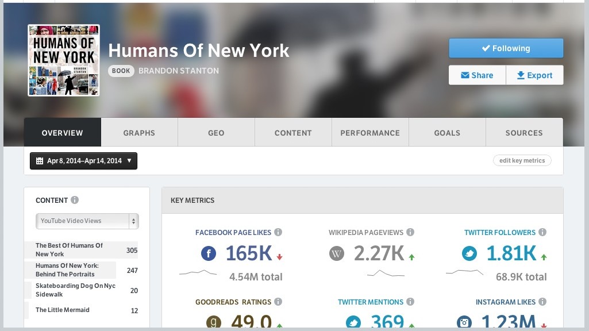
Task: Switch to the Graphs tab
Action: [x=140, y=132]
